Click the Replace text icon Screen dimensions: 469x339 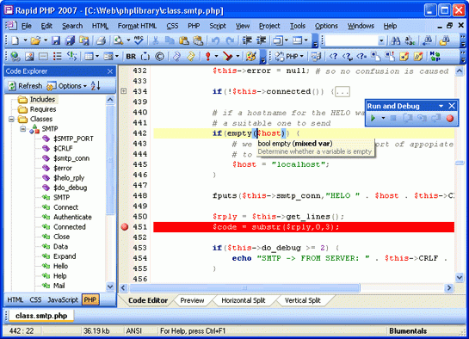(x=410, y=40)
